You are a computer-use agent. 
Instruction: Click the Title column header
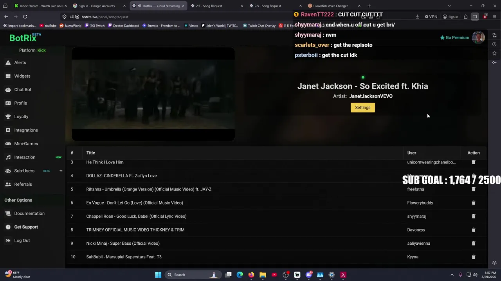coord(90,153)
